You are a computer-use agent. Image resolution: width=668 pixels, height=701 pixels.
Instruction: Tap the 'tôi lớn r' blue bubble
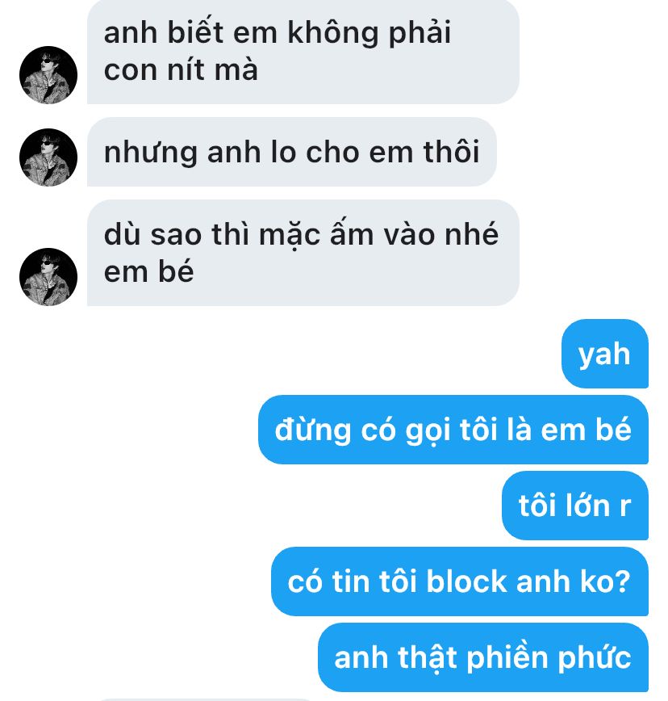tap(575, 506)
